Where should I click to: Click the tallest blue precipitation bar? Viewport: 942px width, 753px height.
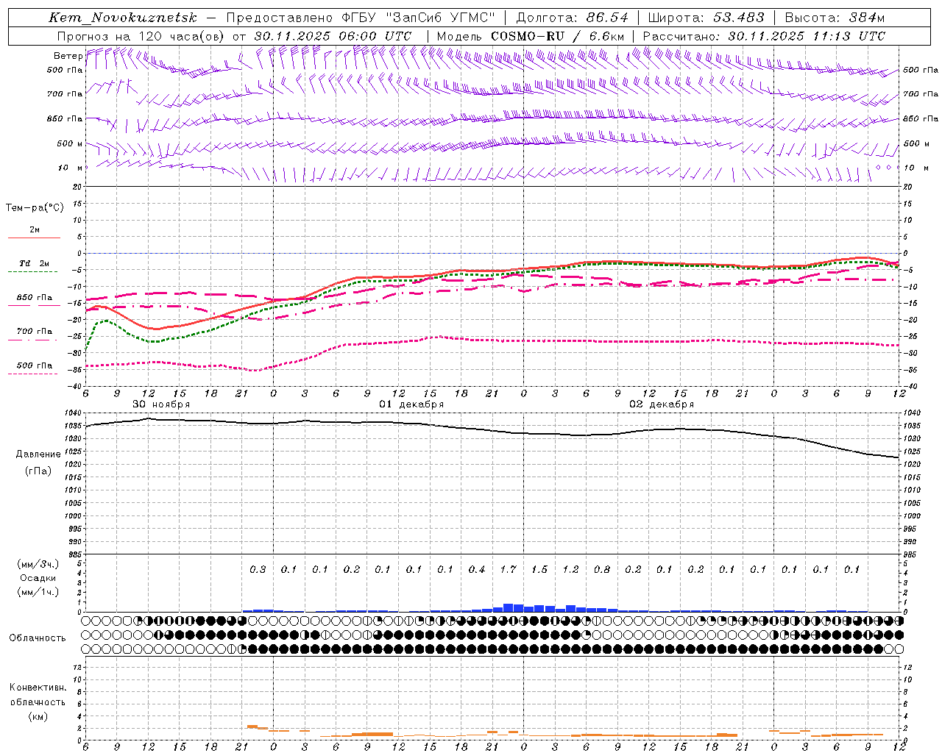pos(508,607)
